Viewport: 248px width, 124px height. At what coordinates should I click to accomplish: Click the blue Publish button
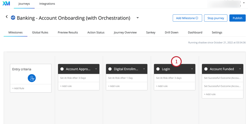[237, 18]
